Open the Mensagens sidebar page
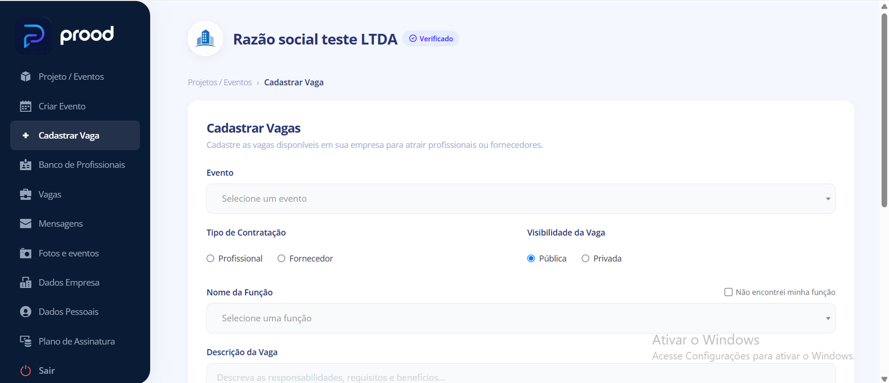Image resolution: width=889 pixels, height=383 pixels. (75, 223)
